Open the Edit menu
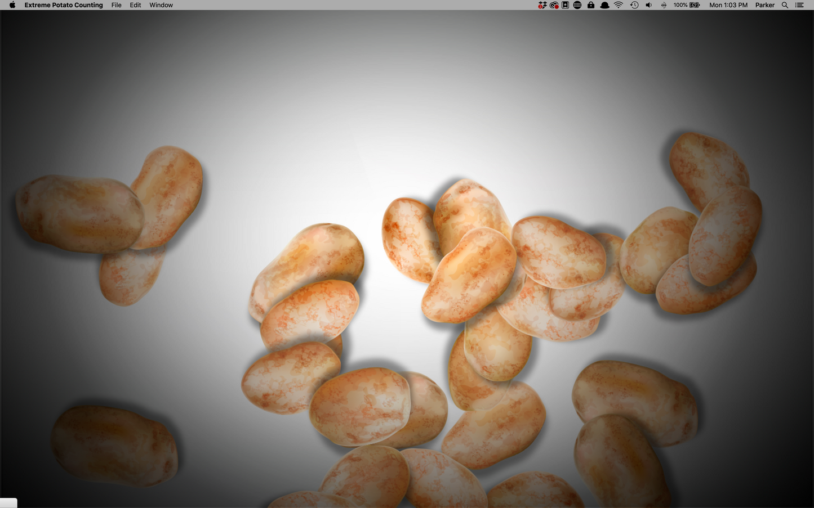This screenshot has width=814, height=508. point(135,5)
